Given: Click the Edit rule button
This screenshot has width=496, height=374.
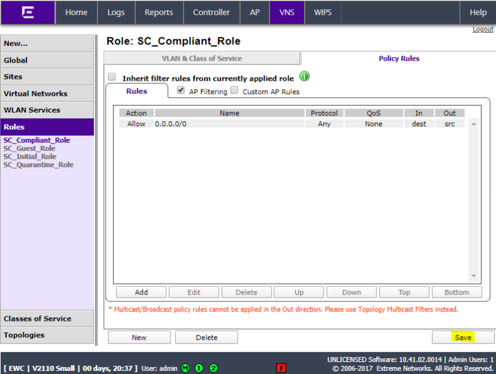Looking at the screenshot, I should (x=193, y=292).
